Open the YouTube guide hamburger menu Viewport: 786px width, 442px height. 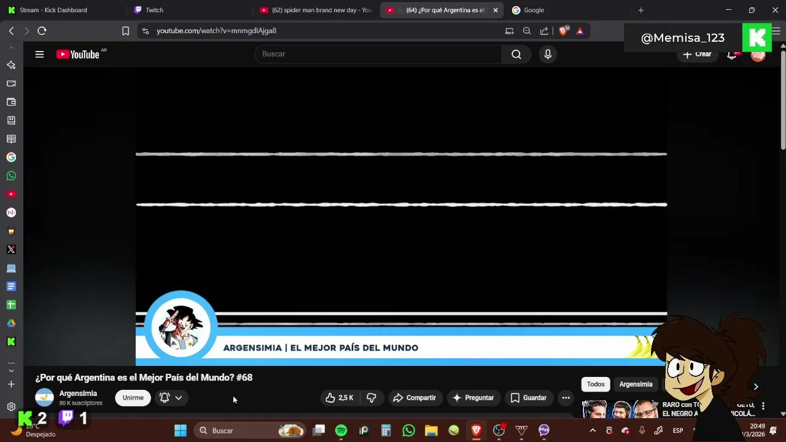click(x=39, y=54)
